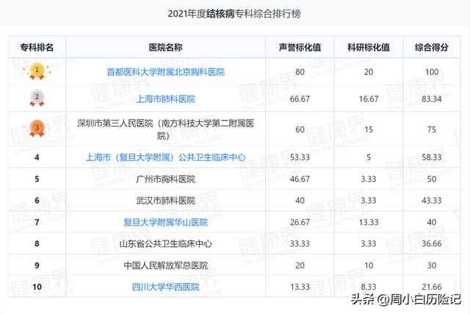Select 中国人民解放军总医院 hospital name
The width and height of the screenshot is (470, 314).
click(166, 265)
